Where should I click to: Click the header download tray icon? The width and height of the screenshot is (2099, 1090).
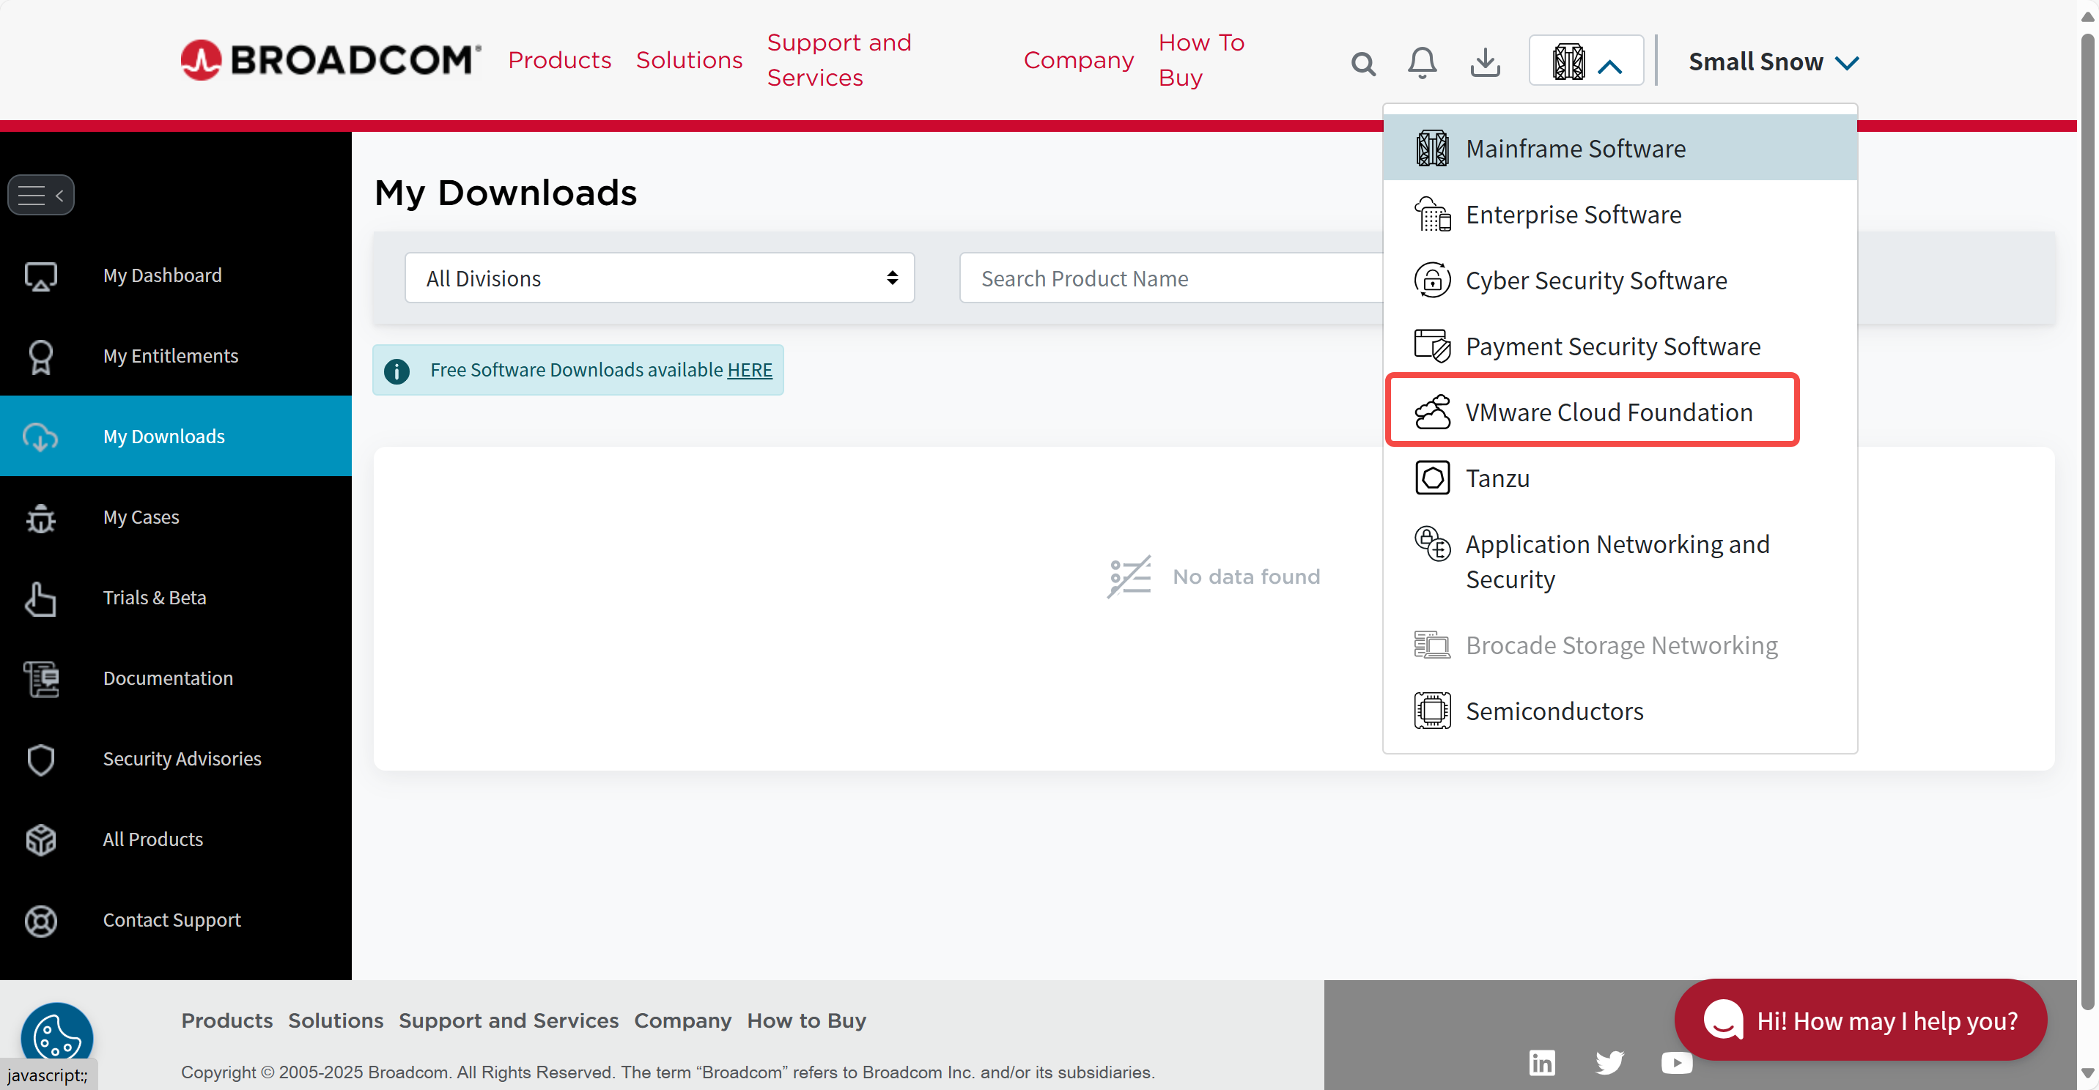(x=1485, y=62)
